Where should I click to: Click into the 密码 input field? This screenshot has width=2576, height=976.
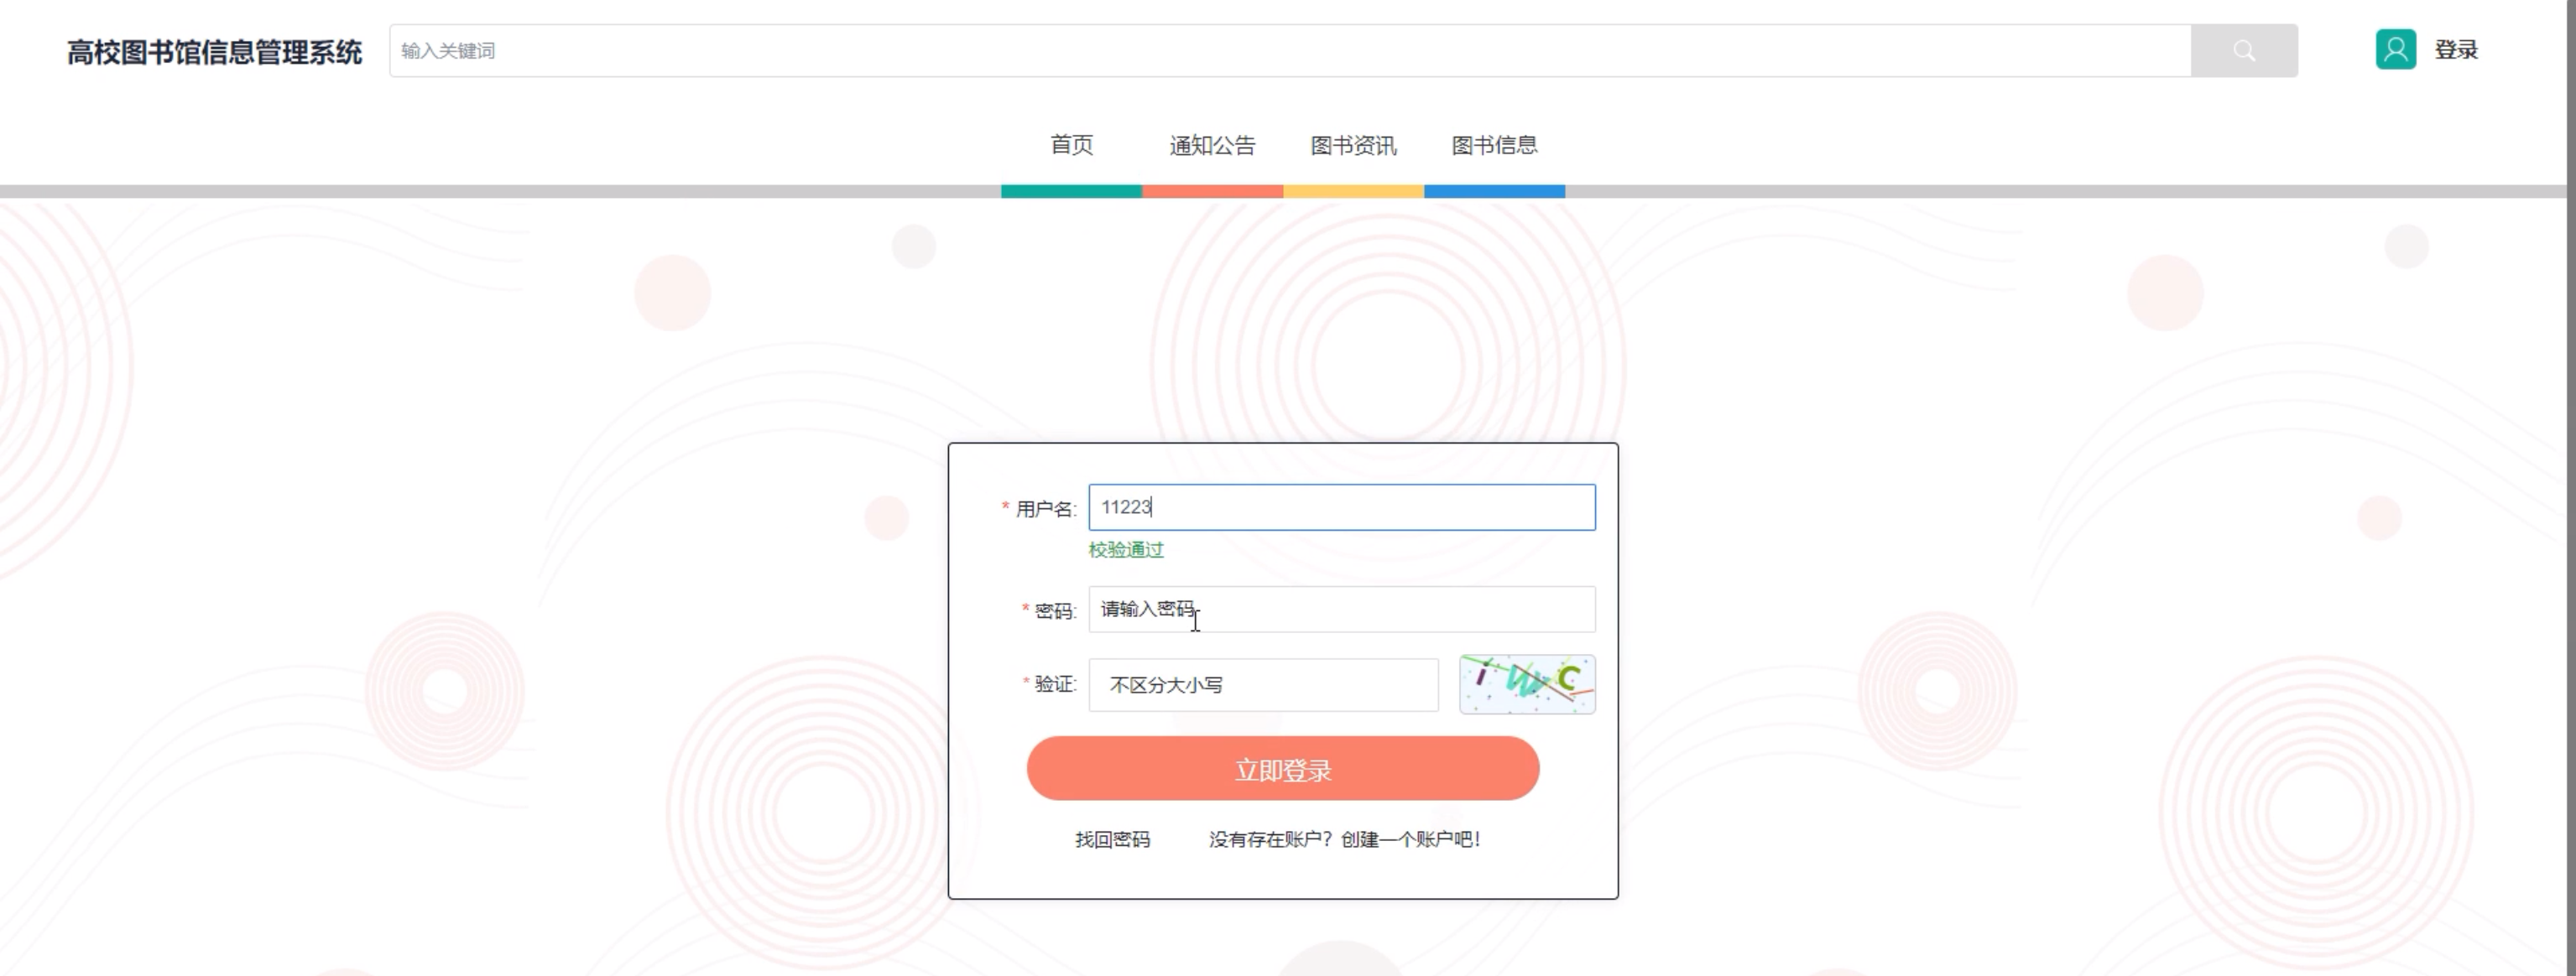coord(1340,610)
